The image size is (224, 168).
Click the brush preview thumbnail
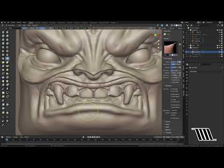(x=170, y=48)
